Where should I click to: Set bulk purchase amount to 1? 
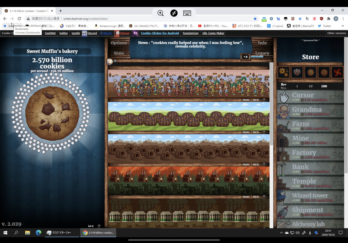tap(297, 86)
